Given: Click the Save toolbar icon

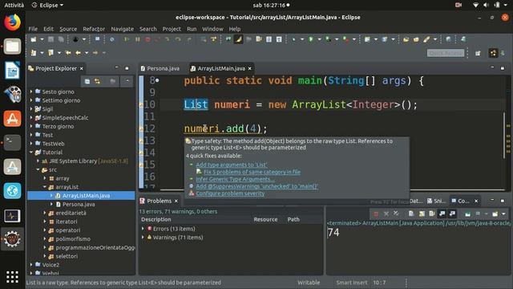Looking at the screenshot, I should [x=50, y=39].
